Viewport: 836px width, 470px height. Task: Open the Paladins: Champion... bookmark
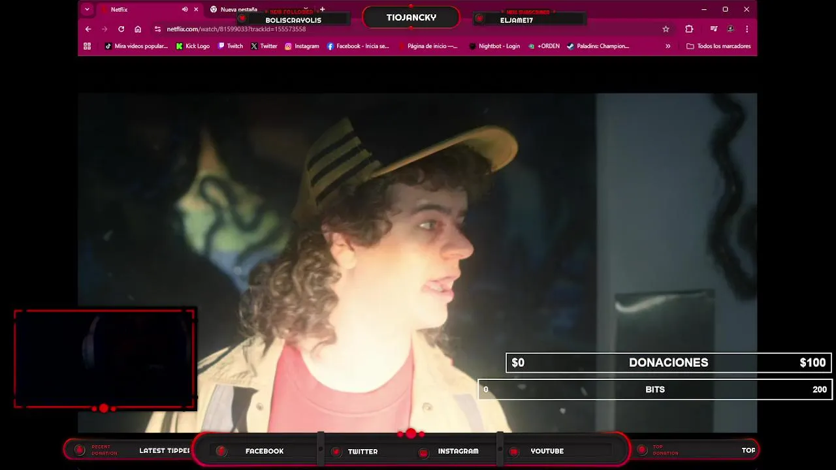(598, 46)
